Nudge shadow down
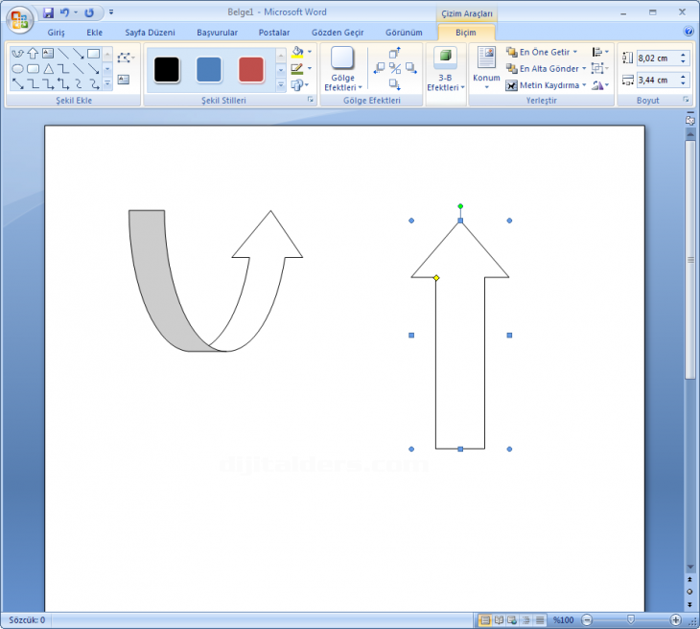700x629 pixels. click(395, 84)
